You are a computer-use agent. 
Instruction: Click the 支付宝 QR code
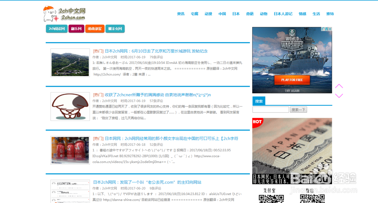click(271, 199)
